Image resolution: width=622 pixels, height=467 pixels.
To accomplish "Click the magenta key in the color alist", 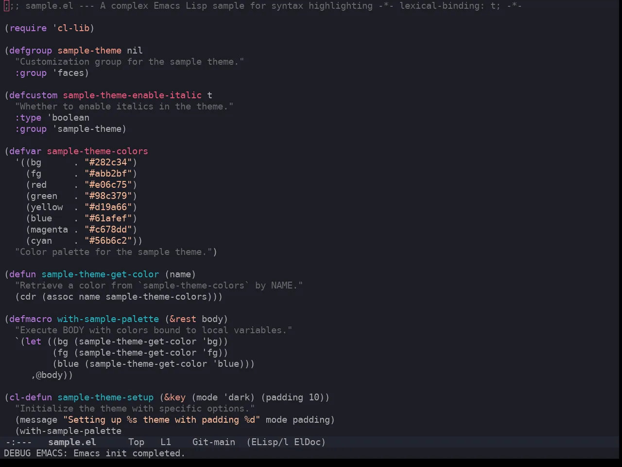I will tap(50, 230).
